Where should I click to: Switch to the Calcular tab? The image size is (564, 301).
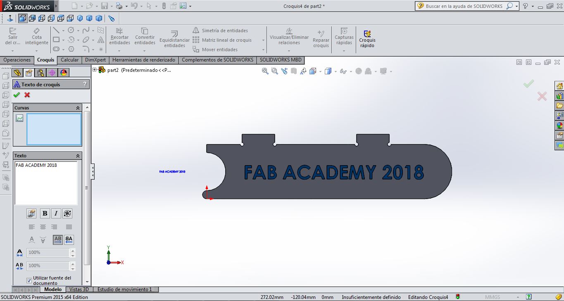coord(69,60)
